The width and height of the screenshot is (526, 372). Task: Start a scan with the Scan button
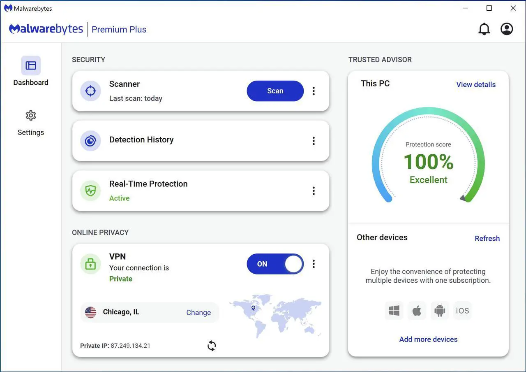275,91
